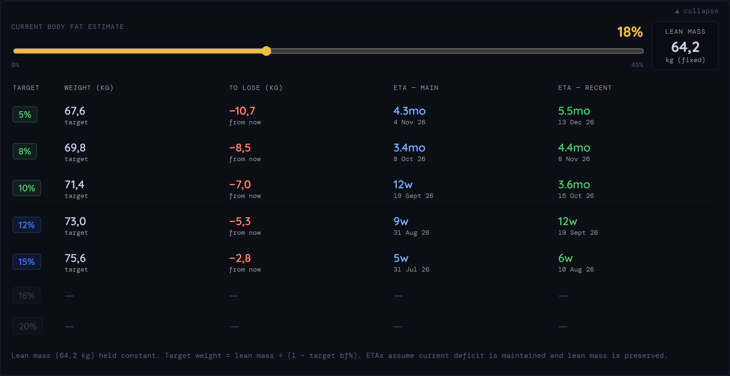Click date 31 Jul 26
The image size is (730, 376).
pos(411,269)
